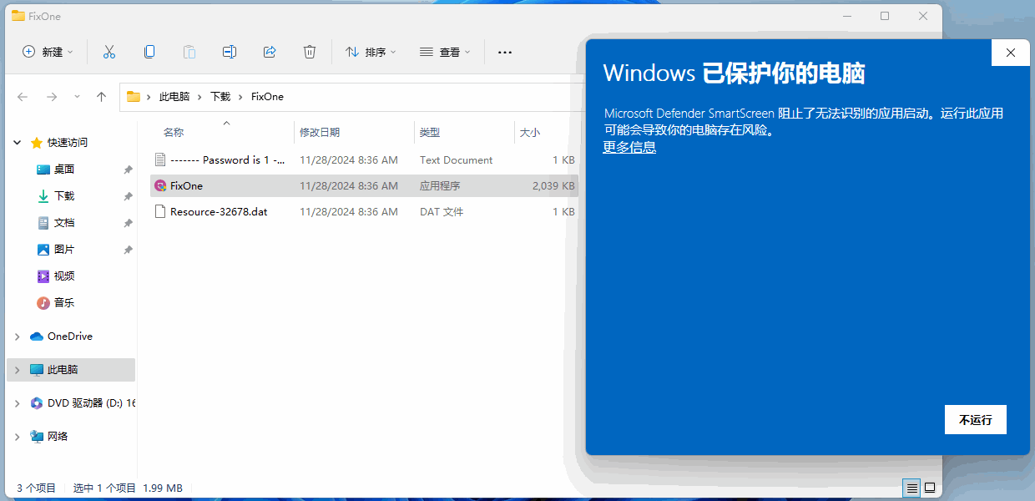Open 文档 in the sidebar
This screenshot has height=501, width=1035.
[x=64, y=223]
